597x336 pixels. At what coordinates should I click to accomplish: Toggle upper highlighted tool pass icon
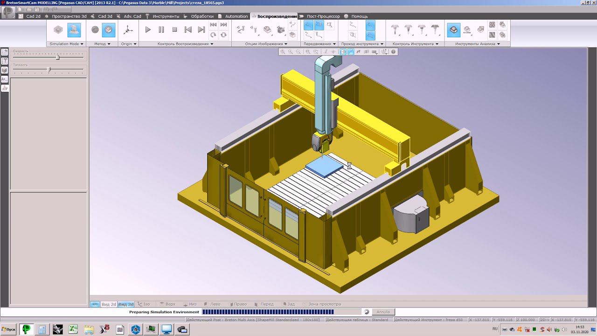[370, 25]
